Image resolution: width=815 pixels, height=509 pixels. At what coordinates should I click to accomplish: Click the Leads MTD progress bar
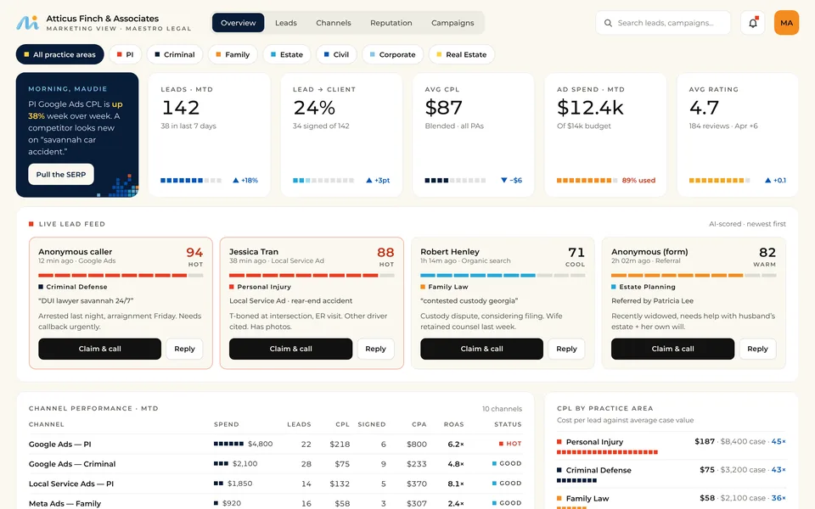point(191,180)
